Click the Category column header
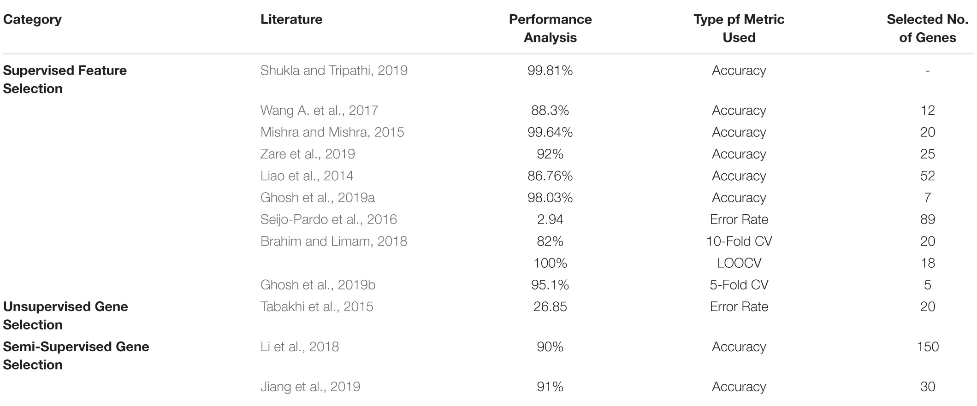Viewport: 977px width, 406px height. 32,19
